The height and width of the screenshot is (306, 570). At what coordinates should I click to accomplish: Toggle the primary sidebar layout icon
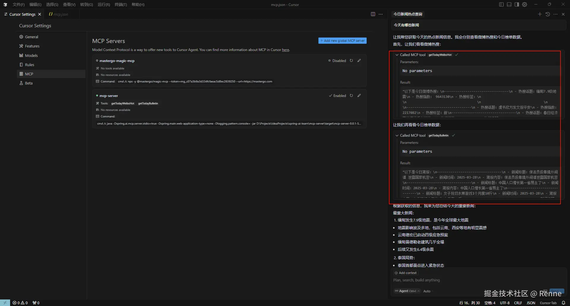501,4
